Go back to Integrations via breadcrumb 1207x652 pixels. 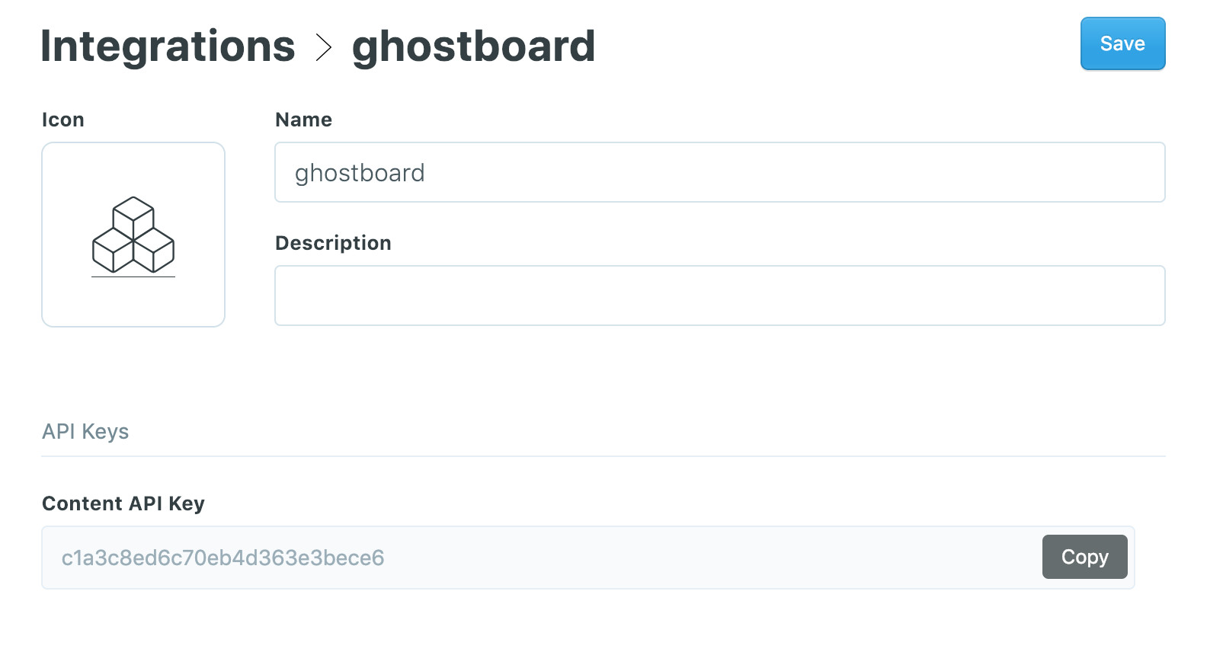[x=168, y=46]
